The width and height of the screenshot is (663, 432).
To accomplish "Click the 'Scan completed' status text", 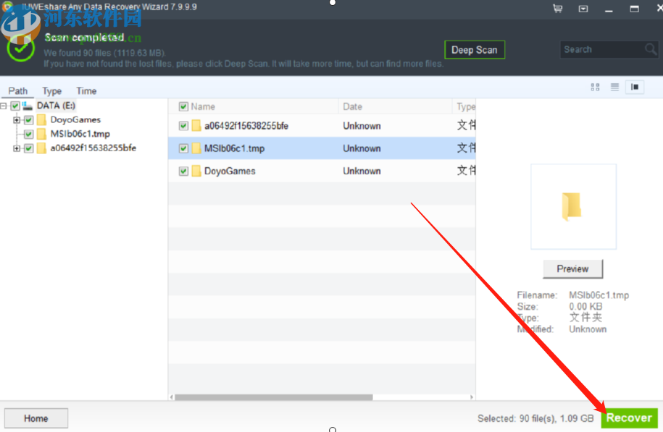I will point(85,37).
